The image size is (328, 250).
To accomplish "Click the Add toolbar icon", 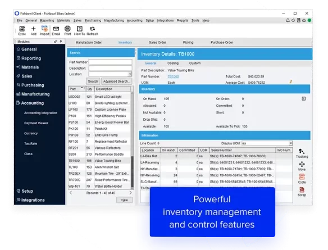I will (34, 30).
